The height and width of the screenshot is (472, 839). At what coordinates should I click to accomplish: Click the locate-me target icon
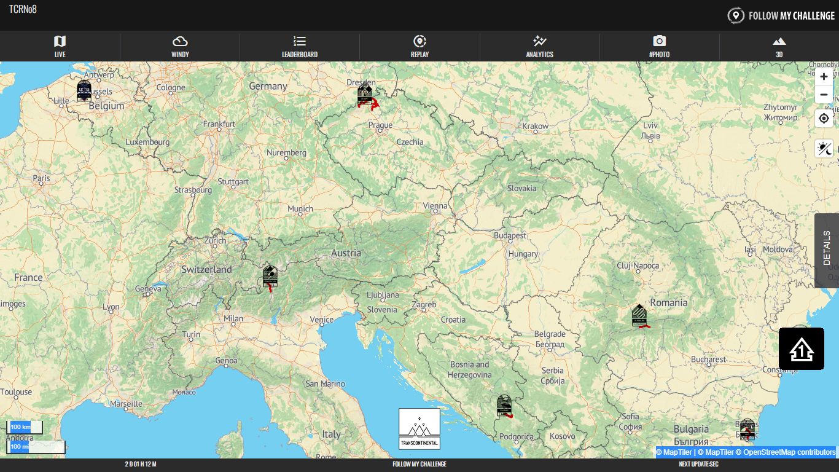click(824, 119)
